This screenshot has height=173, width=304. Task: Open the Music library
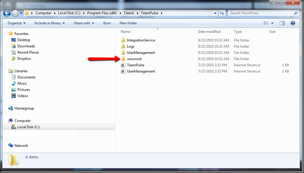[22, 83]
